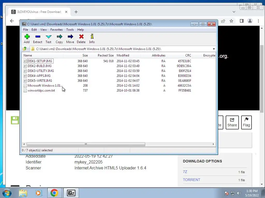Sort by the Name column header
Image resolution: width=265 pixels, height=198 pixels.
coord(43,55)
